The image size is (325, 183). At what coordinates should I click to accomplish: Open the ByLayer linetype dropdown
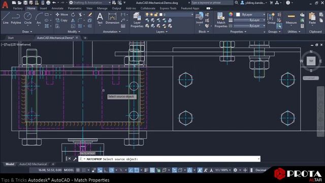pyautogui.click(x=249, y=26)
